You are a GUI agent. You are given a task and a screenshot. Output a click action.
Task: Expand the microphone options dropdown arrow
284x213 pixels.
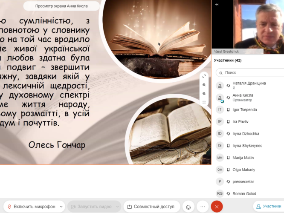pos(62,207)
